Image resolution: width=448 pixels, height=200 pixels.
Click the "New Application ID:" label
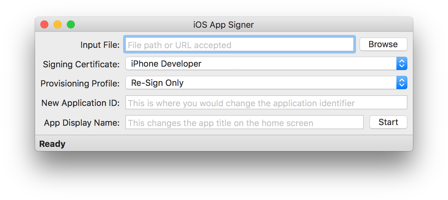coord(80,103)
